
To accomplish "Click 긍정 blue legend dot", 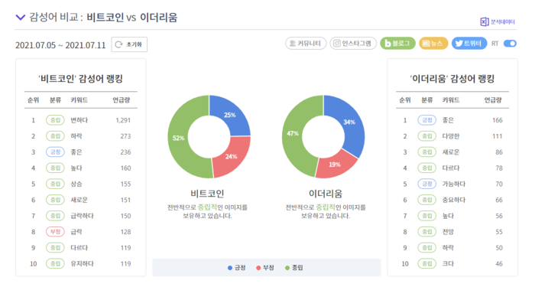I will (x=230, y=268).
